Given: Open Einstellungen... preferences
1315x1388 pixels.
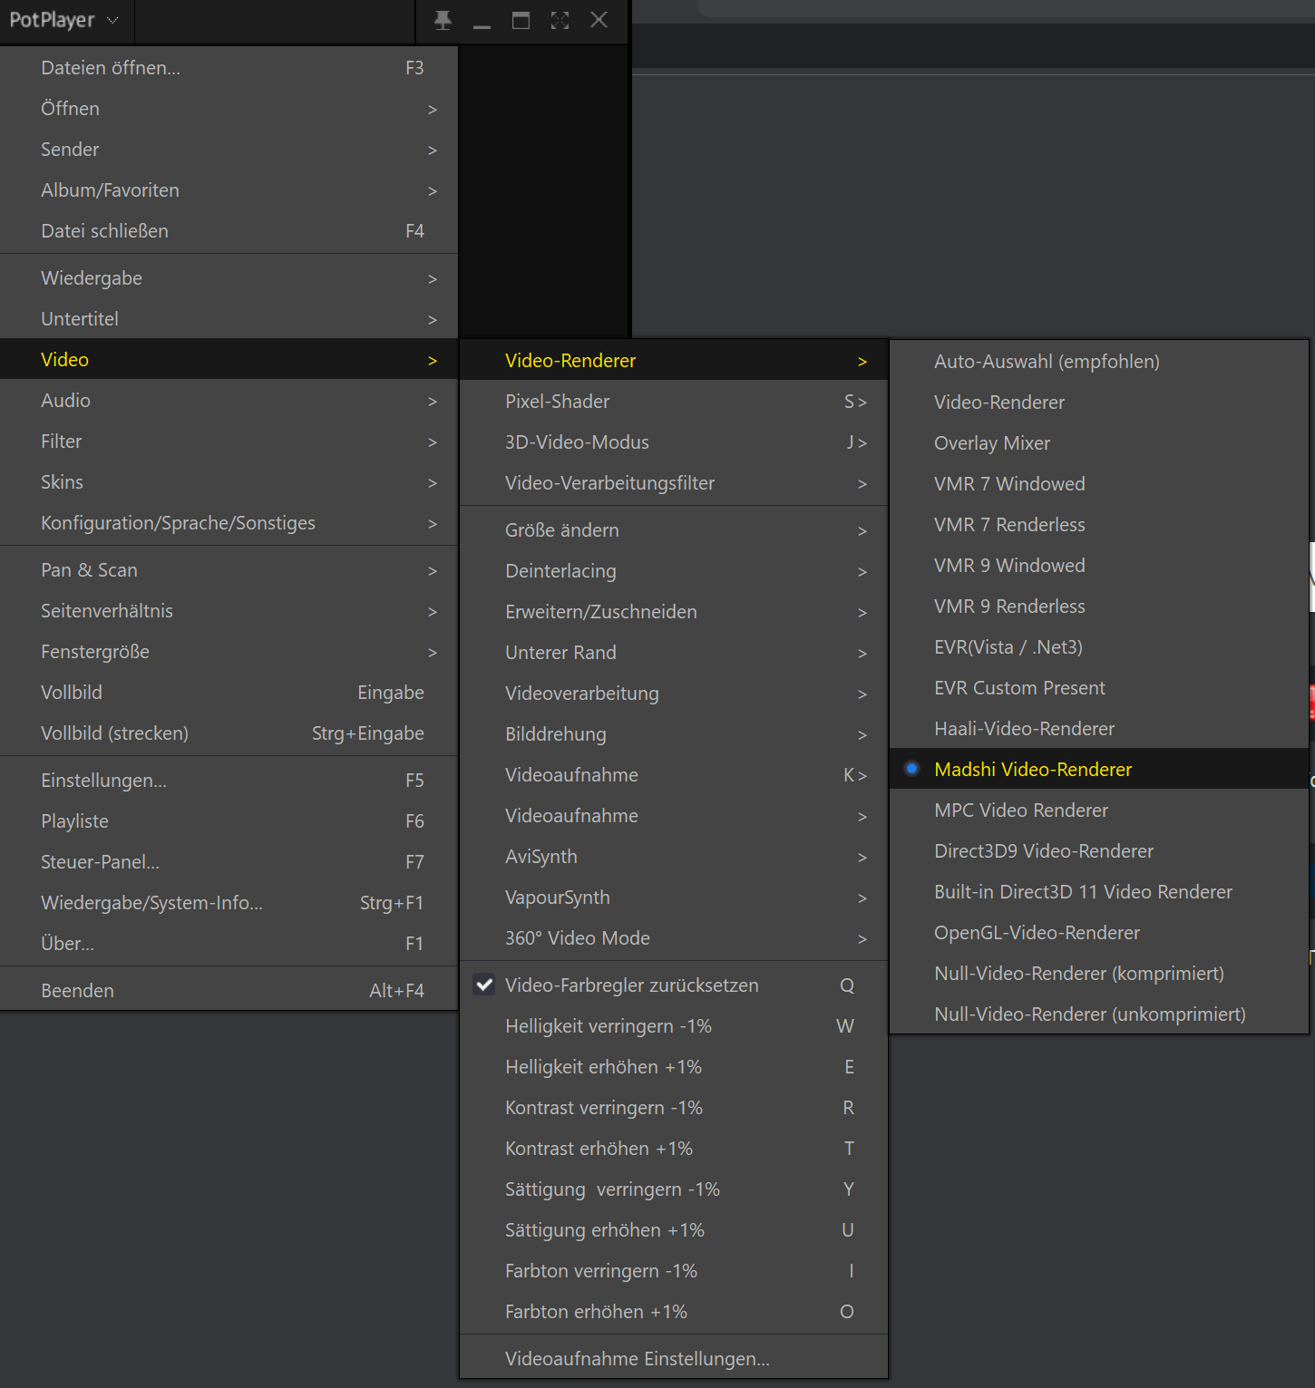Looking at the screenshot, I should pos(229,780).
